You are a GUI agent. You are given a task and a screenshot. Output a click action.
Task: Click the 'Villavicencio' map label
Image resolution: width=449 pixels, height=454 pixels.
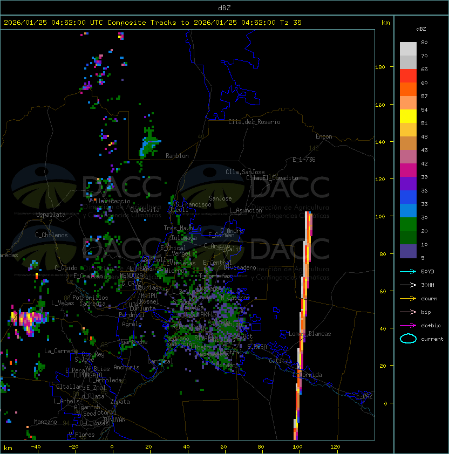(x=109, y=201)
